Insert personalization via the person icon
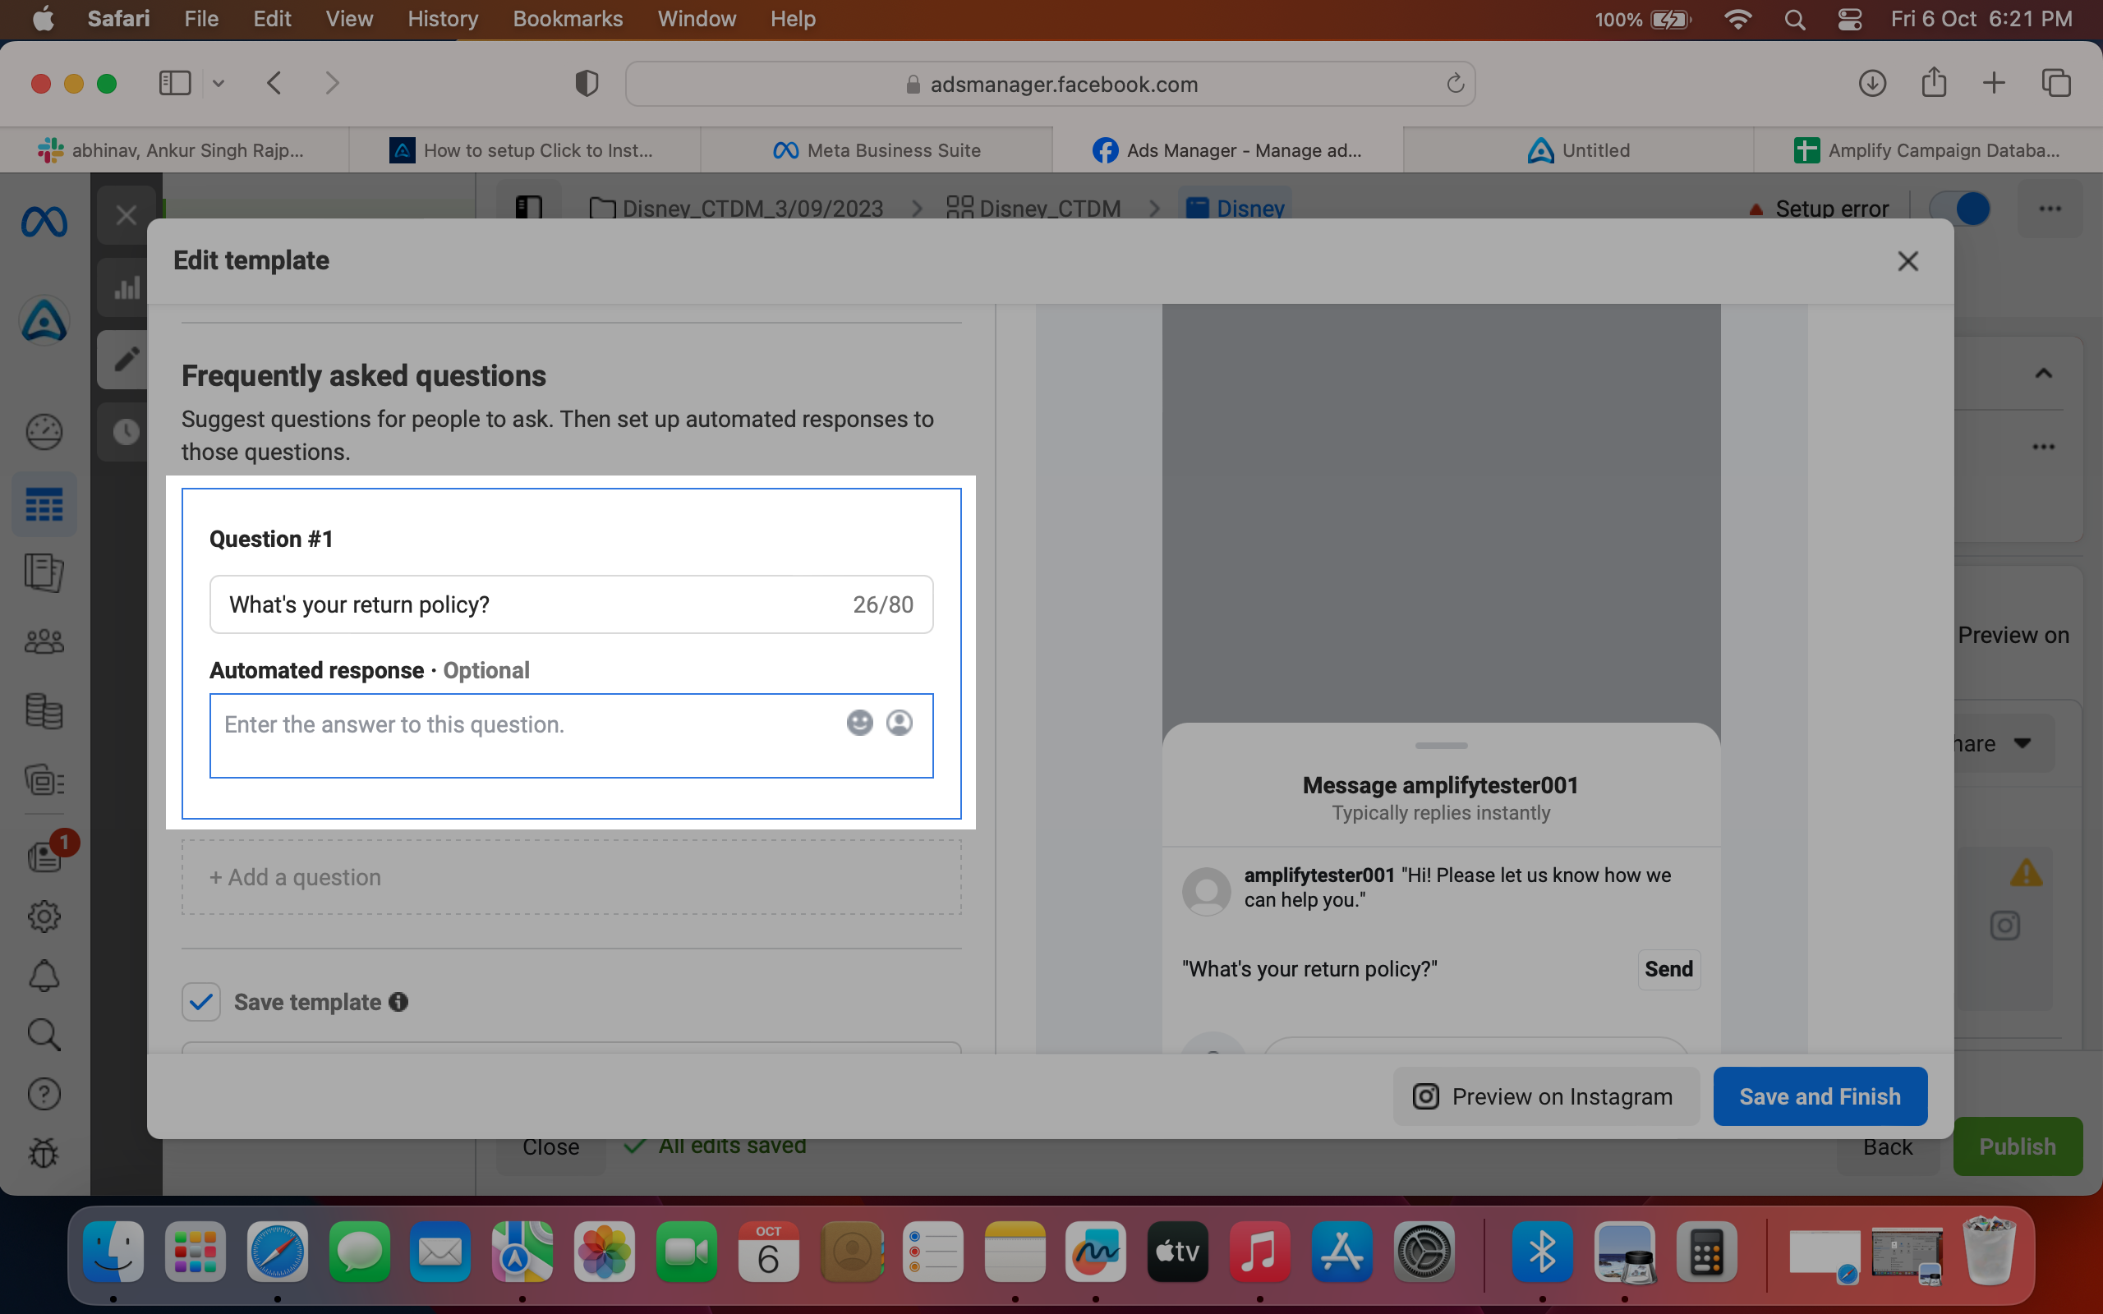2103x1314 pixels. 900,723
